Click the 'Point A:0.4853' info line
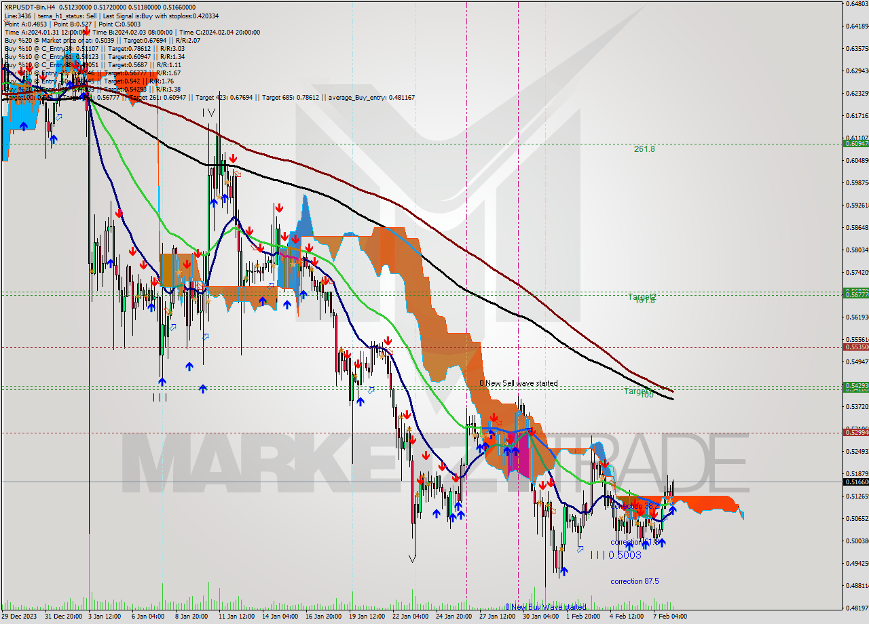The height and width of the screenshot is (624, 869). [25, 24]
